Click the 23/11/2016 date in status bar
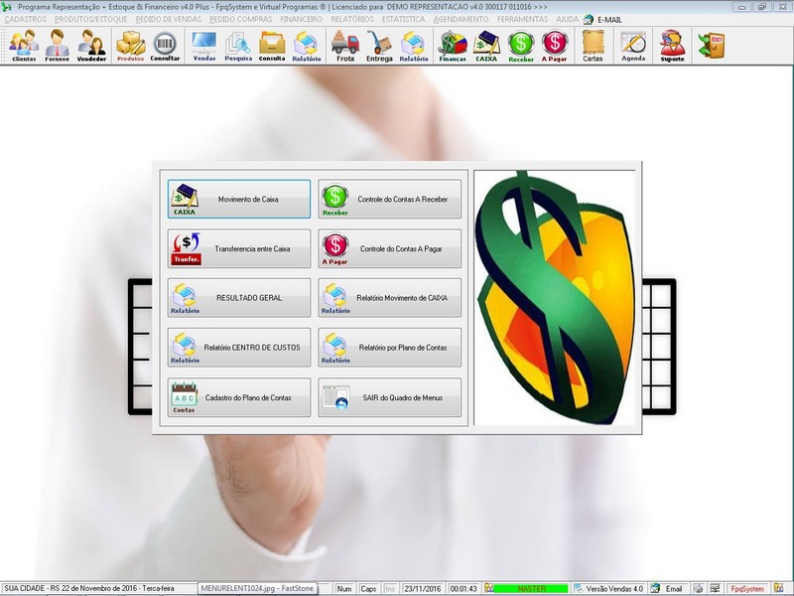 click(423, 589)
